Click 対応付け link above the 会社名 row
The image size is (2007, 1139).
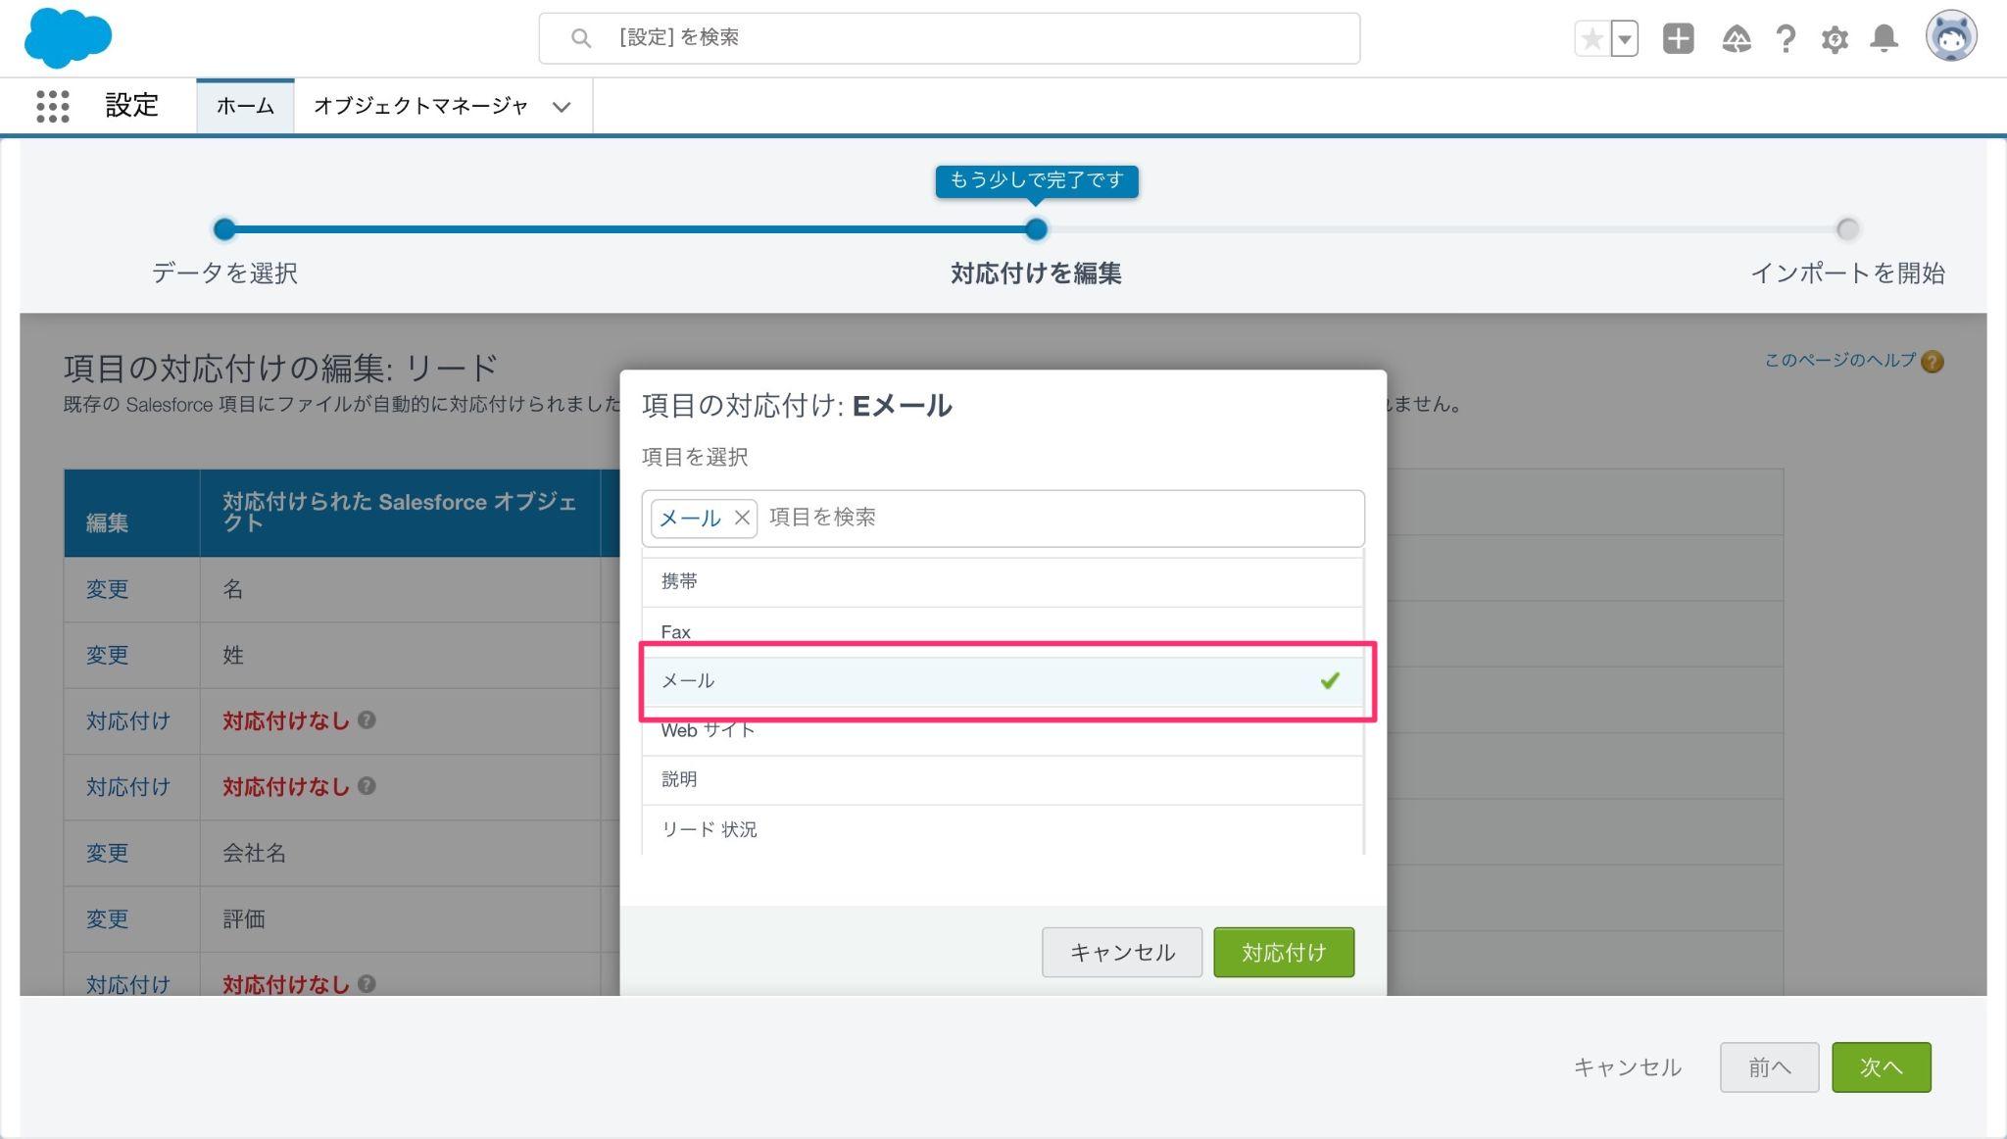coord(128,787)
